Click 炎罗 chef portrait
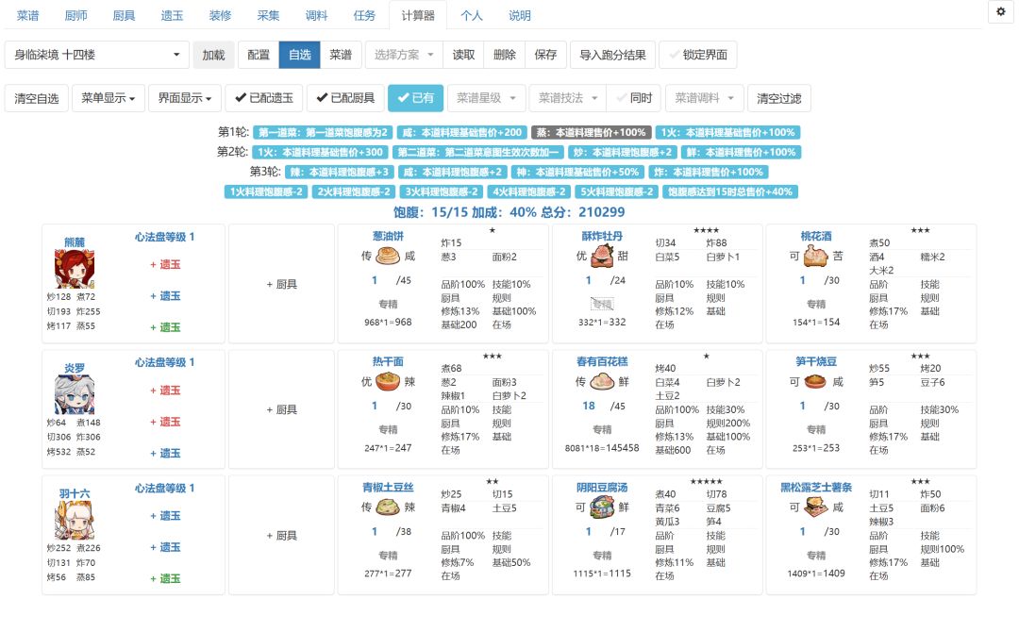 (75, 394)
